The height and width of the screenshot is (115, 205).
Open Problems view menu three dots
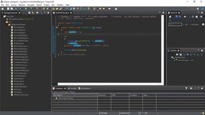195,88
